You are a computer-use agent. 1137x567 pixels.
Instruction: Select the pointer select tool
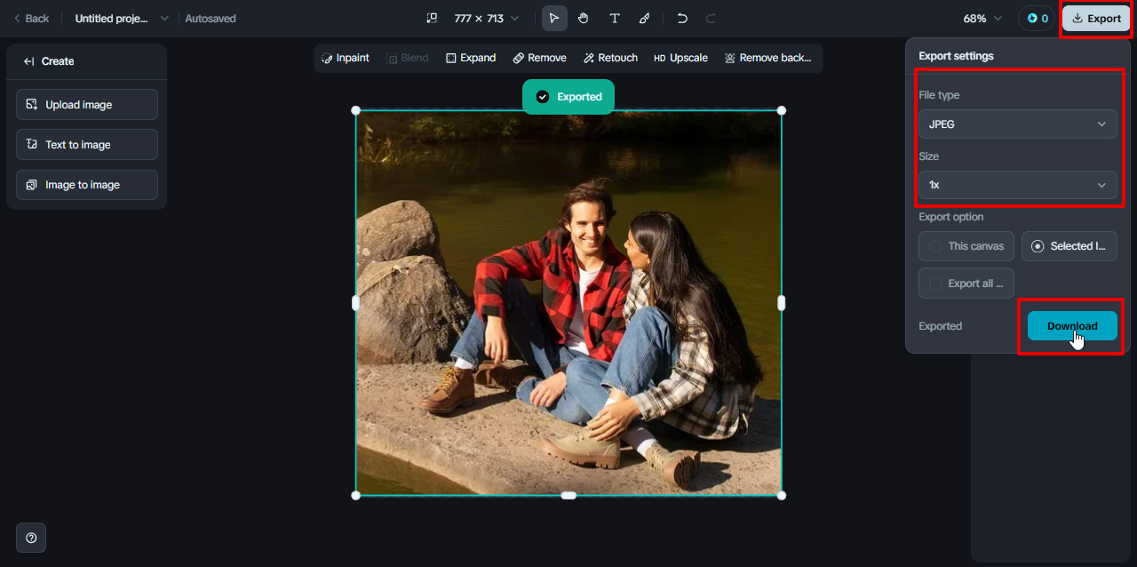[x=554, y=18]
